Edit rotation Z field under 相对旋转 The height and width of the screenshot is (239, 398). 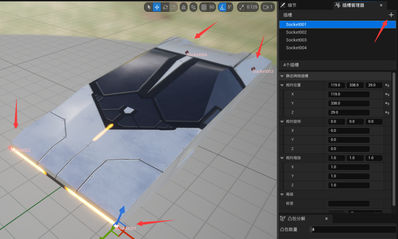349,149
